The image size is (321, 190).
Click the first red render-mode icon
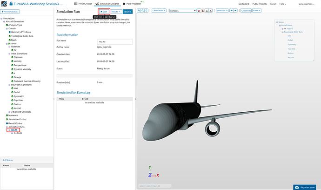pyautogui.click(x=199, y=11)
